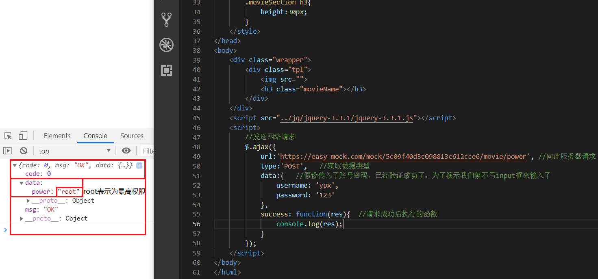598x279 pixels.
Task: Click the div class="tpl" line
Action: pos(278,69)
